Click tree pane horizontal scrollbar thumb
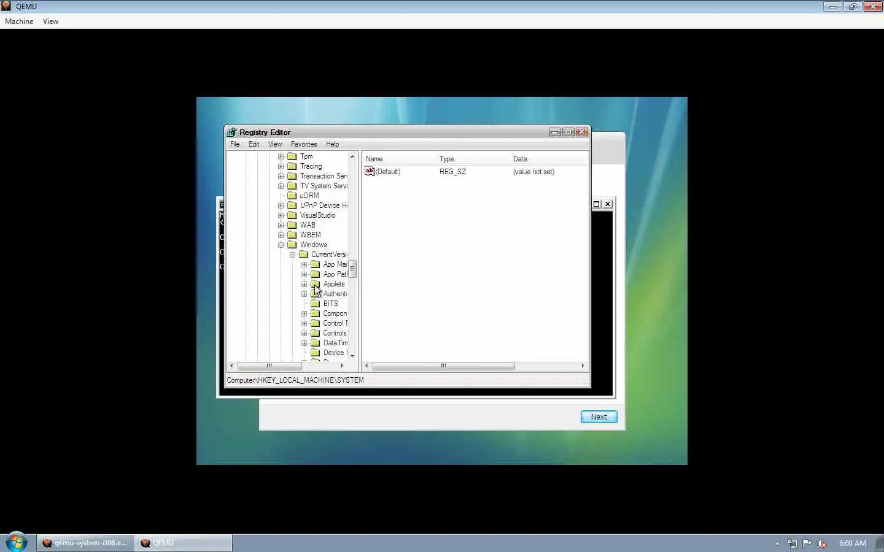The width and height of the screenshot is (884, 552). [269, 366]
